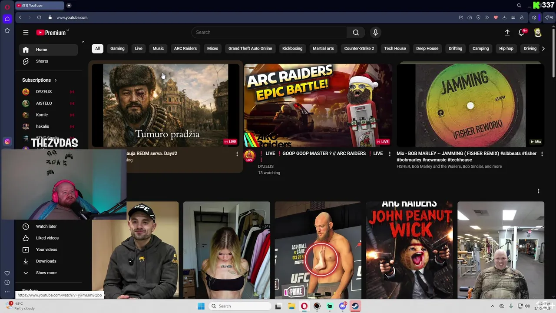Select the Live filter chip
The height and width of the screenshot is (313, 556).
[x=139, y=48]
